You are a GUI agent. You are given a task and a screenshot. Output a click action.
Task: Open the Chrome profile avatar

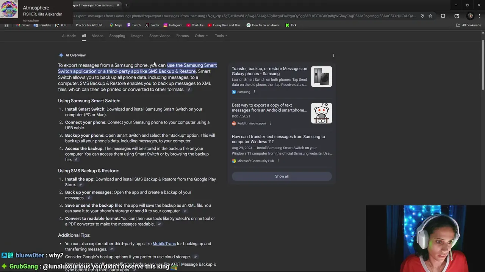(x=471, y=16)
